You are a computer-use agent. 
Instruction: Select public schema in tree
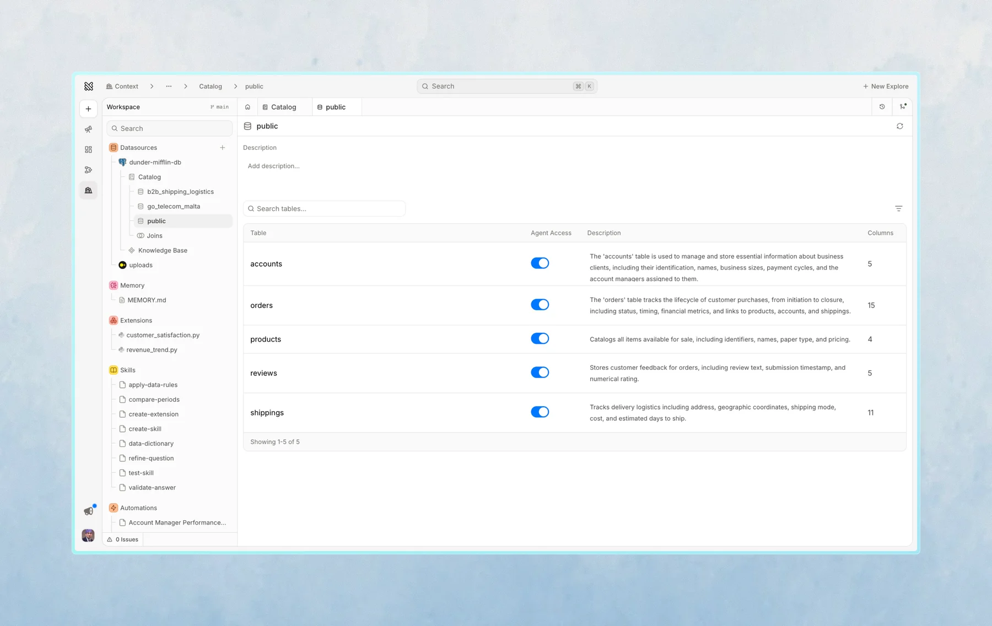point(184,221)
